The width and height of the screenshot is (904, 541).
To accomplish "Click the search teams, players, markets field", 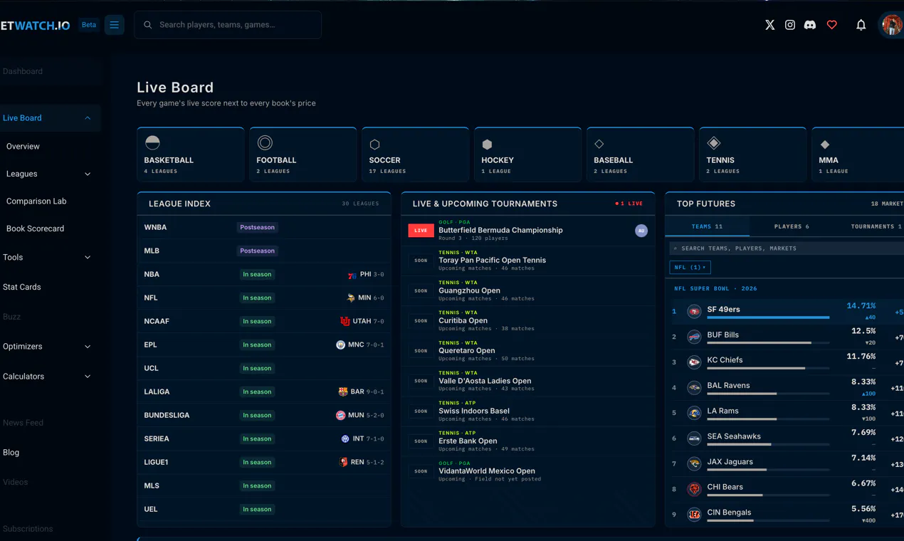I will point(787,248).
